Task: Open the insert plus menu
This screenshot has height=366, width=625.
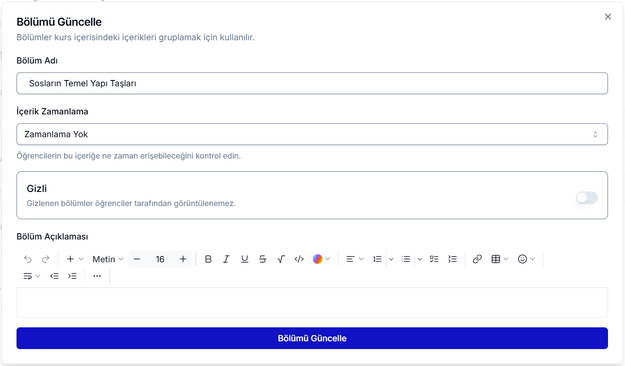Action: pos(75,259)
